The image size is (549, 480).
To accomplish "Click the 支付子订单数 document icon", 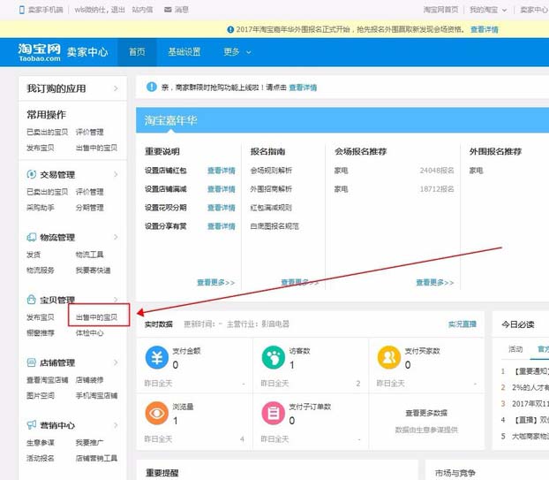I will coord(273,413).
